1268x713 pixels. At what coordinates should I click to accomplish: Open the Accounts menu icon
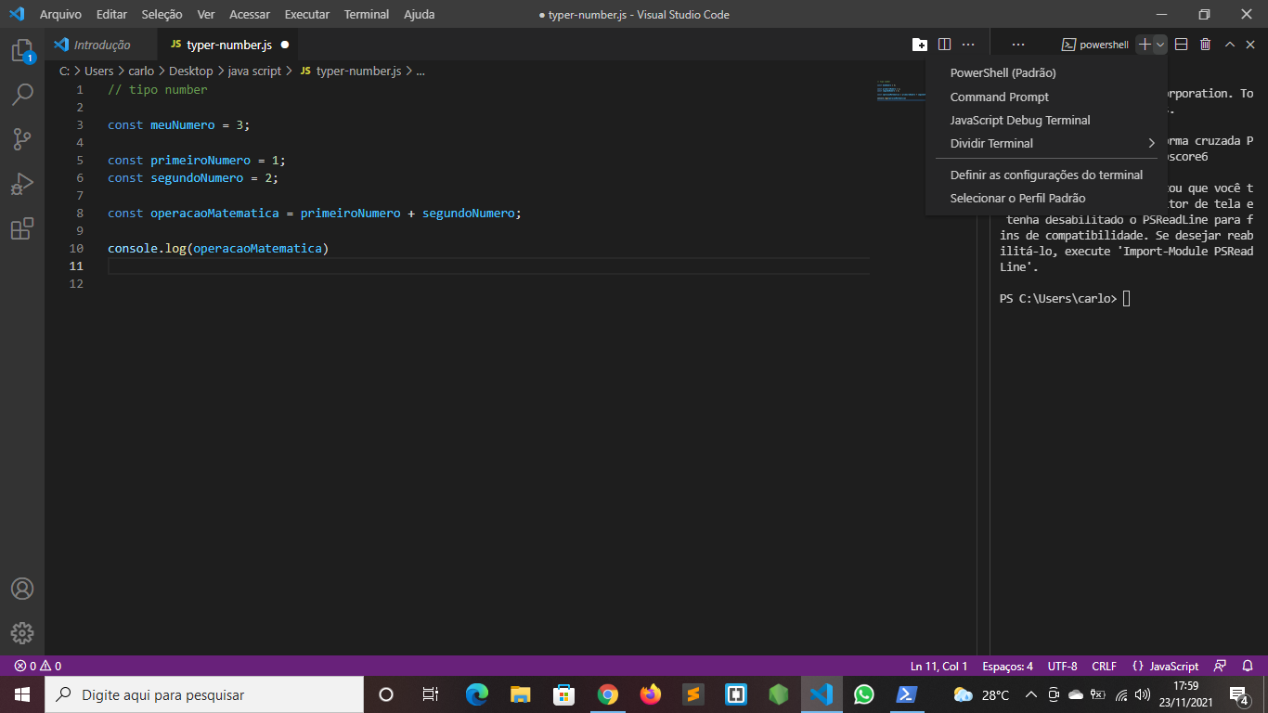(22, 589)
